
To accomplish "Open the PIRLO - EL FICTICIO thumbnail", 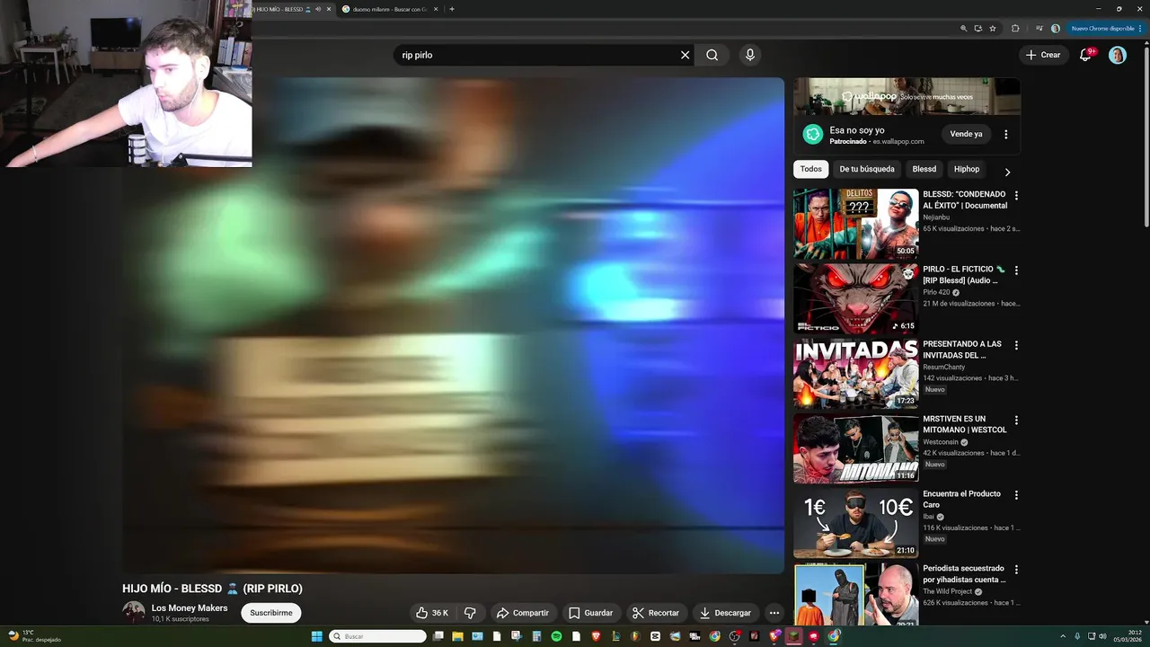I will pos(855,297).
